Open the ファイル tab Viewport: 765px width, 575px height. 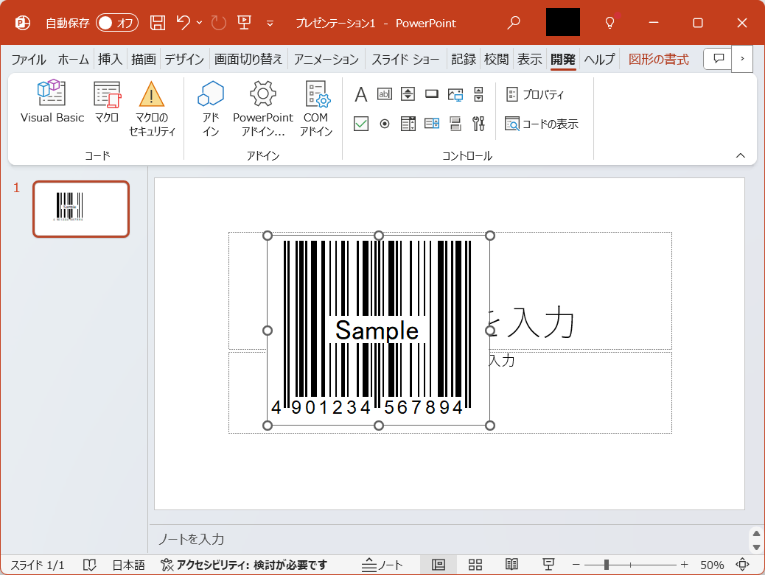click(x=29, y=60)
